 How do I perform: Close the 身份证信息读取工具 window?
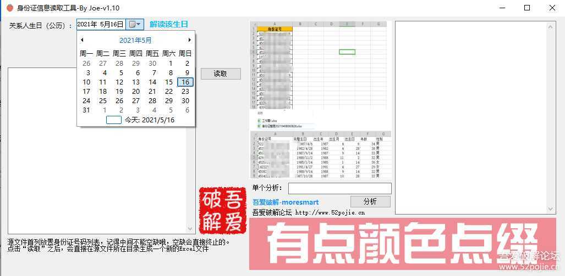click(552, 8)
